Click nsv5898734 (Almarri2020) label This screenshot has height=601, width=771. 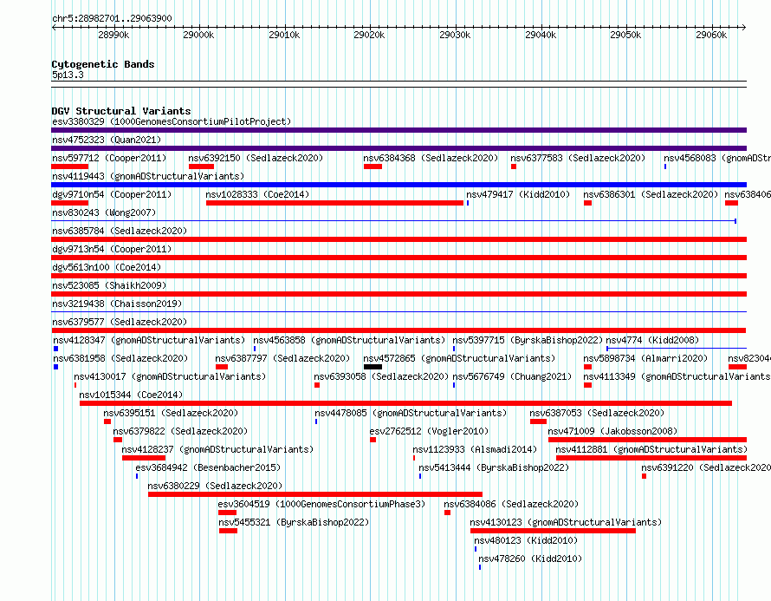coord(646,358)
